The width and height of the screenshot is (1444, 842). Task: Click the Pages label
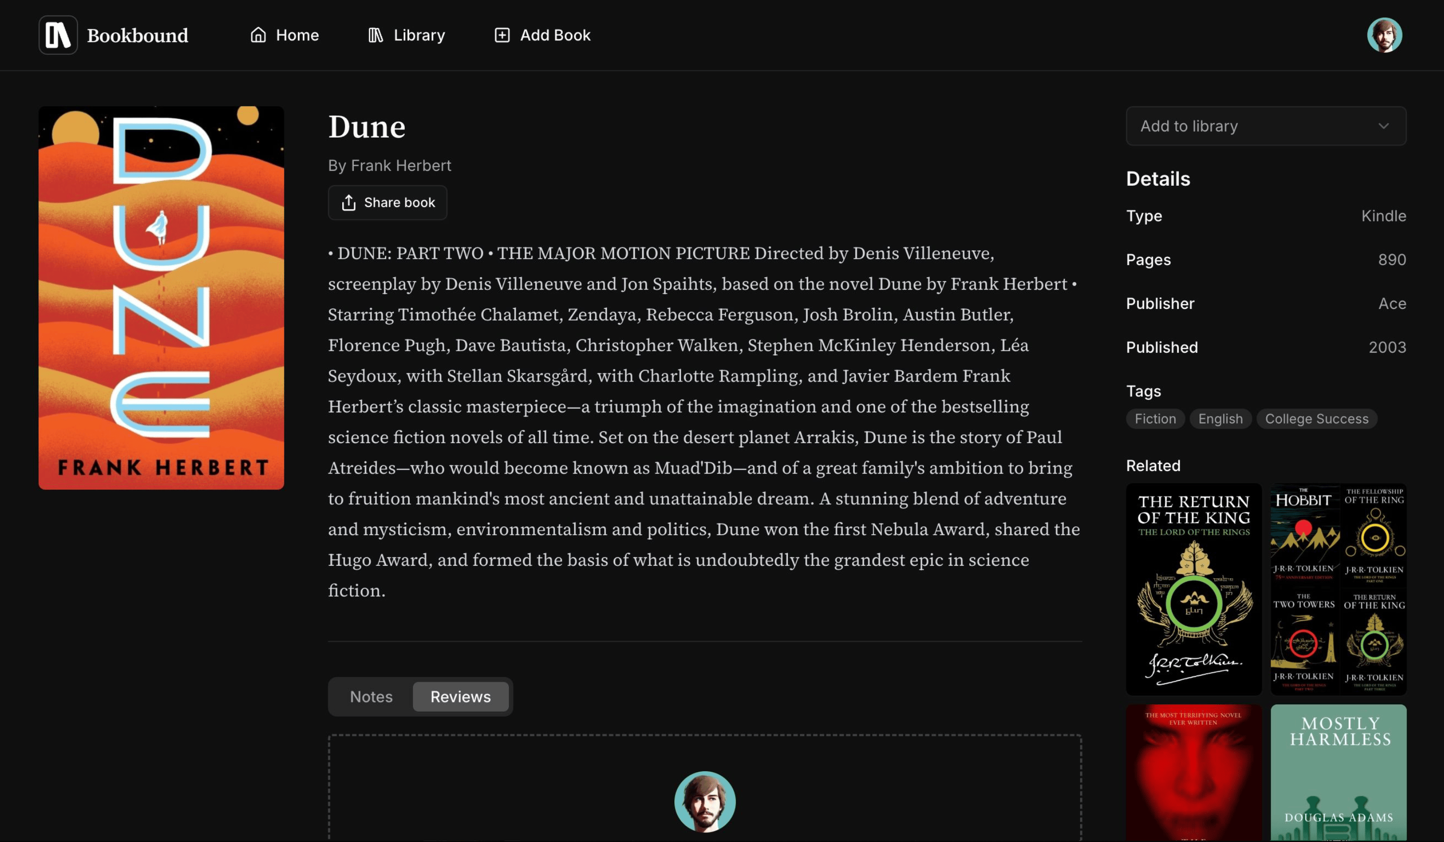tap(1148, 259)
